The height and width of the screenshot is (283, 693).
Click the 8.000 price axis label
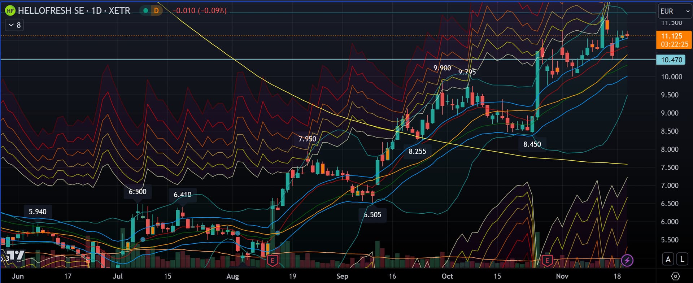[x=670, y=149]
